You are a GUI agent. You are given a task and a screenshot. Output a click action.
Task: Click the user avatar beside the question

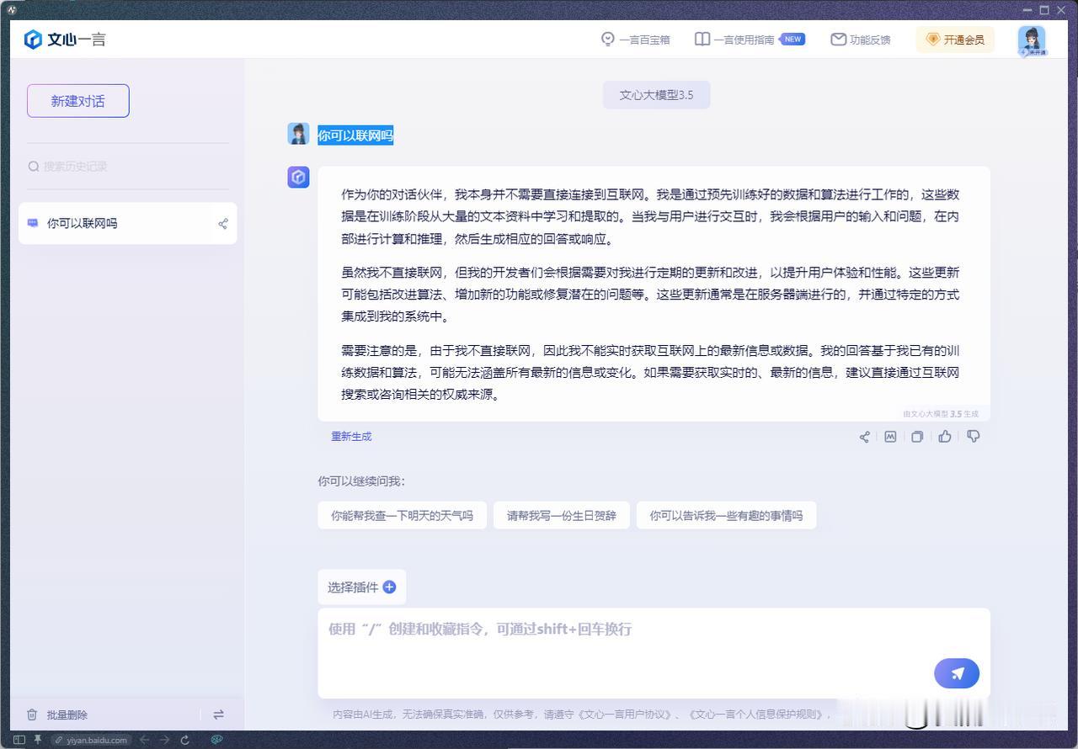(298, 134)
